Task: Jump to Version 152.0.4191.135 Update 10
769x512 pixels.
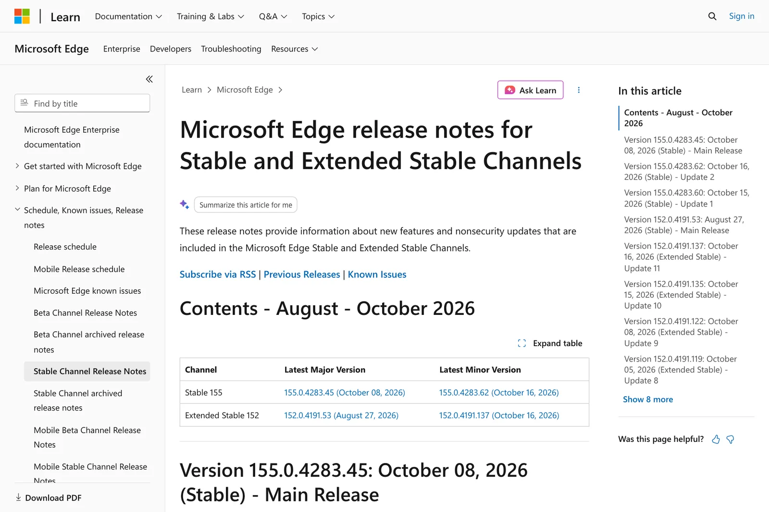Action: click(x=681, y=295)
